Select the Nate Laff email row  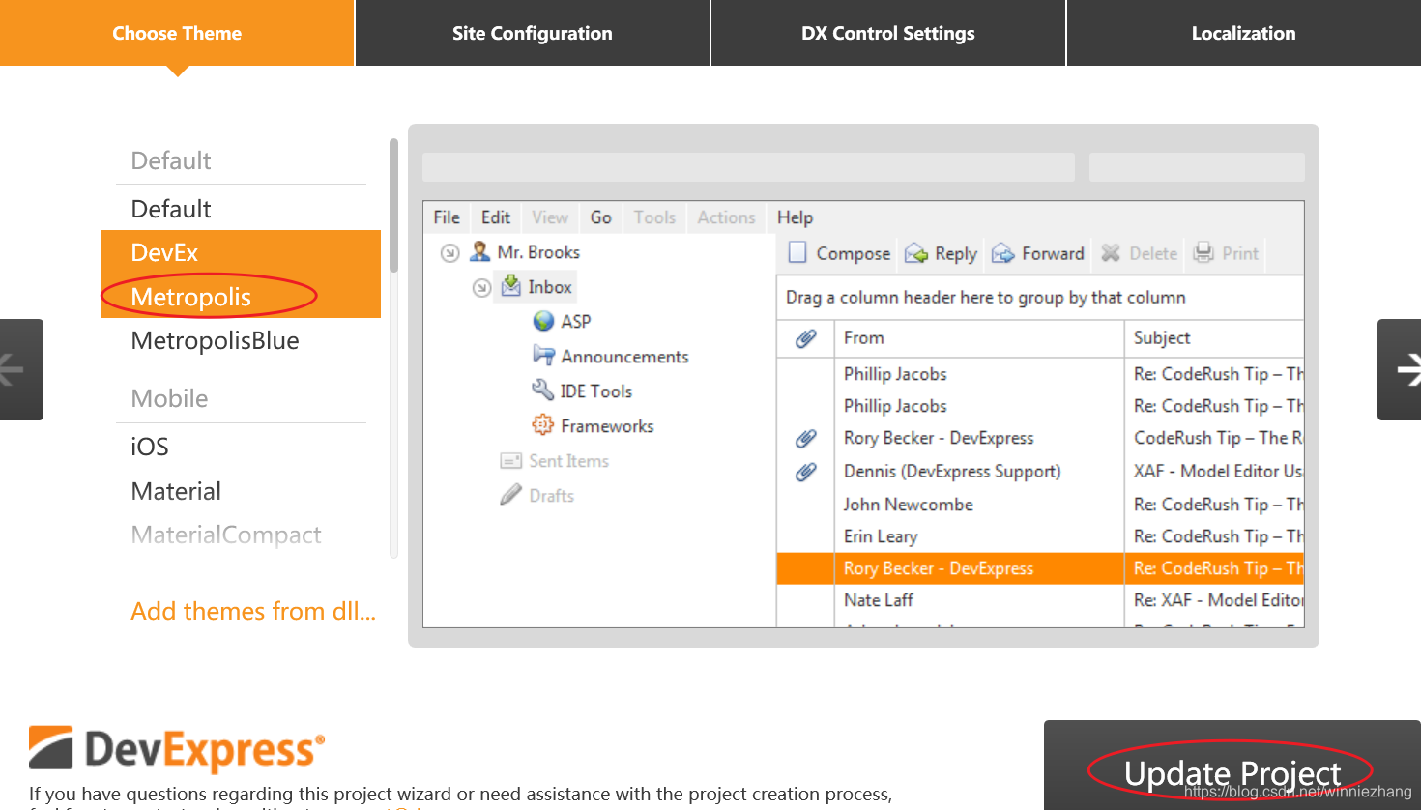[1040, 600]
